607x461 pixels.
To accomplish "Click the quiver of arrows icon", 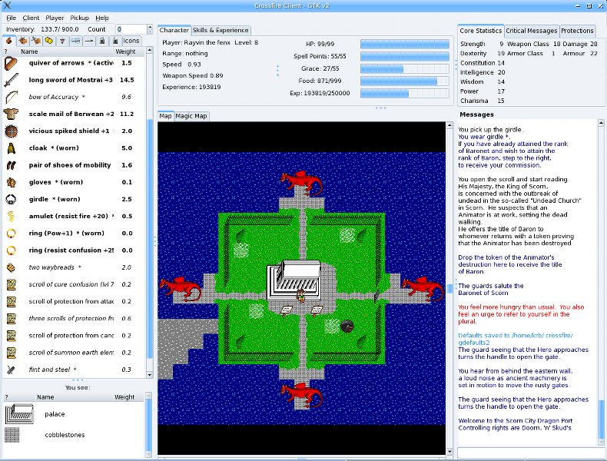I will tap(11, 63).
